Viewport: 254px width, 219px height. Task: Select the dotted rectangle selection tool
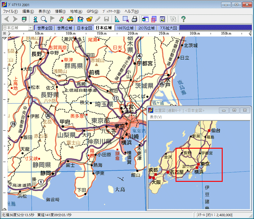(x=126, y=19)
